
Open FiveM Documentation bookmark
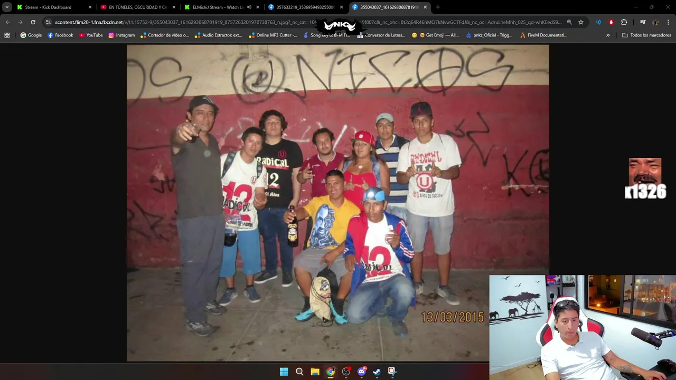click(x=544, y=35)
